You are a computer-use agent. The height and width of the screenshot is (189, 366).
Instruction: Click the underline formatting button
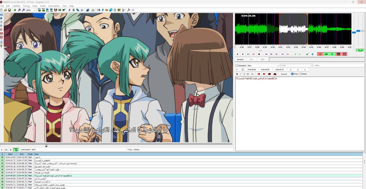coord(245,74)
